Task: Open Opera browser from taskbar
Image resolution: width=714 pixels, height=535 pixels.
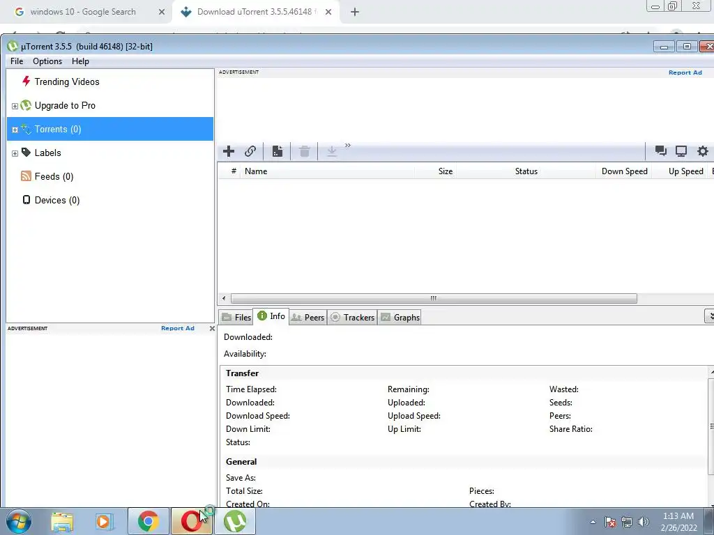Action: click(x=191, y=521)
